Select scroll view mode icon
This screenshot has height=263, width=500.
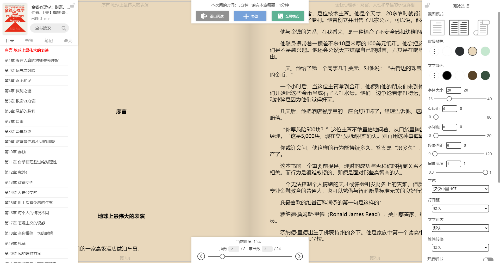[482, 28]
